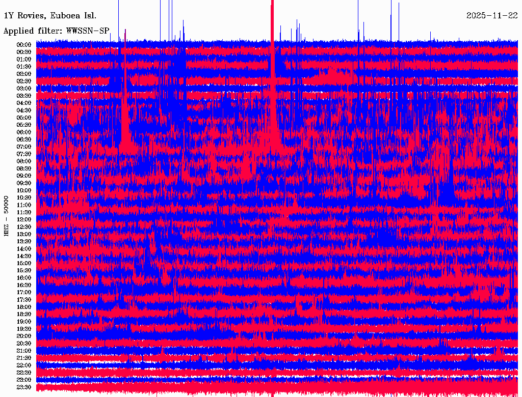Click the date label 2025-11-22
The height and width of the screenshot is (397, 522).
pyautogui.click(x=492, y=16)
